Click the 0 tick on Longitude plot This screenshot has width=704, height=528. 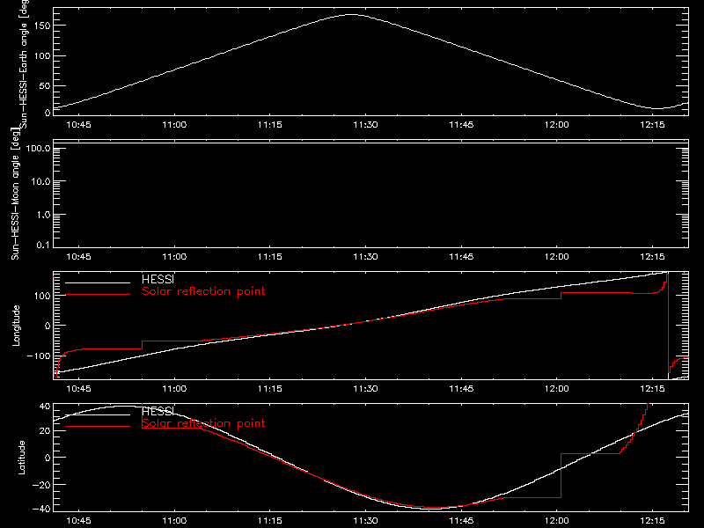48,326
